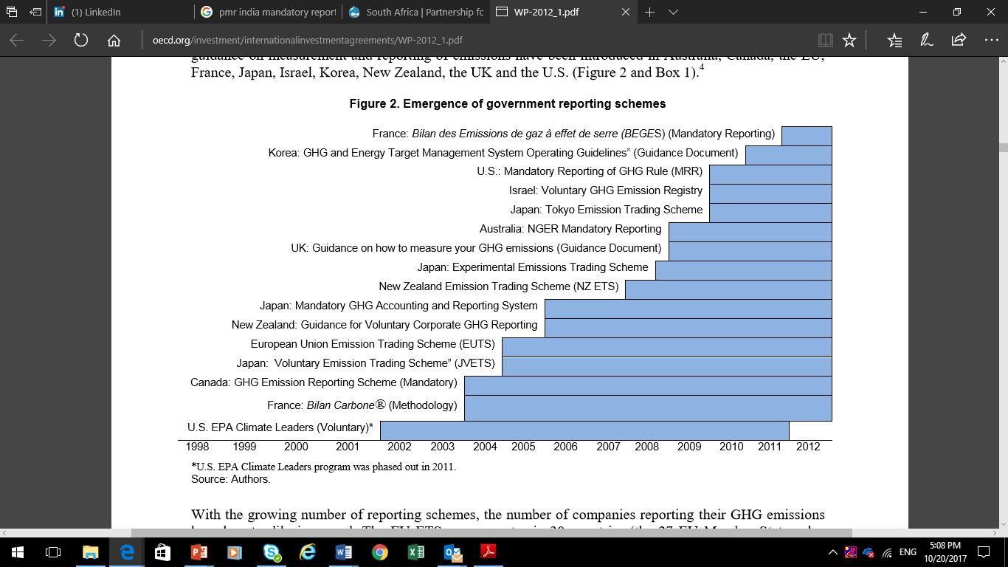Open Outlook from the taskbar

coord(452,551)
